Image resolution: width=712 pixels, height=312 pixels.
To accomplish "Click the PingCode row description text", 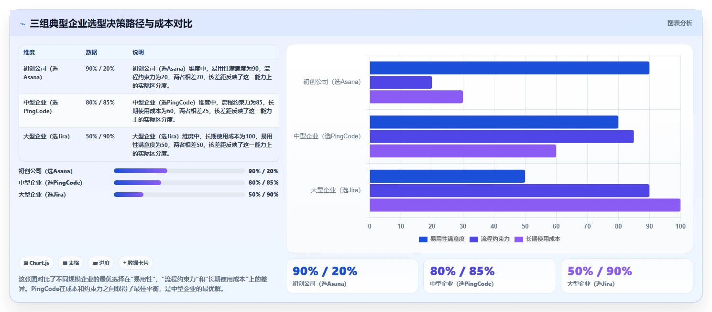I will (203, 111).
